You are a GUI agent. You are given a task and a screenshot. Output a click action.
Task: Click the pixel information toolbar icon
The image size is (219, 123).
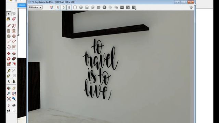point(134,8)
